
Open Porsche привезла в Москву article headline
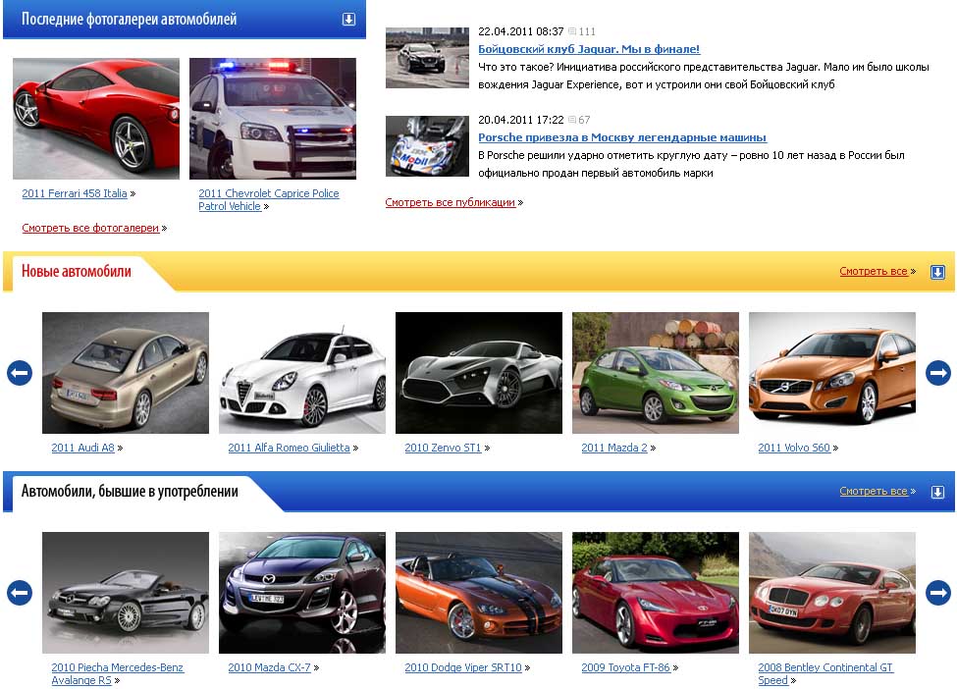coord(622,137)
